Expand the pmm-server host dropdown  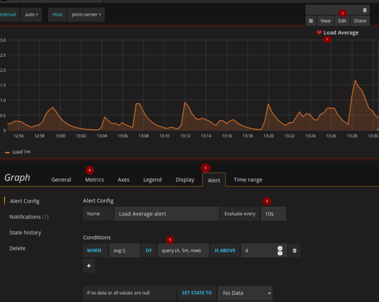tap(85, 14)
